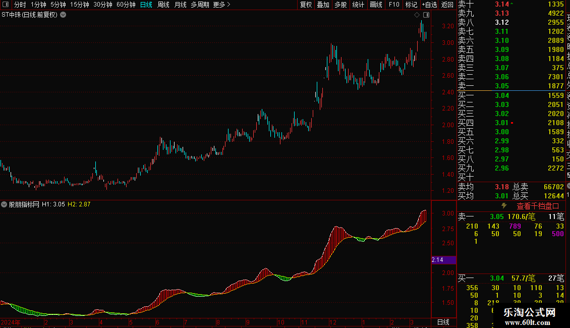This screenshot has height=328, width=570.
Task: Click the 叠加 overlay button
Action: [323, 5]
